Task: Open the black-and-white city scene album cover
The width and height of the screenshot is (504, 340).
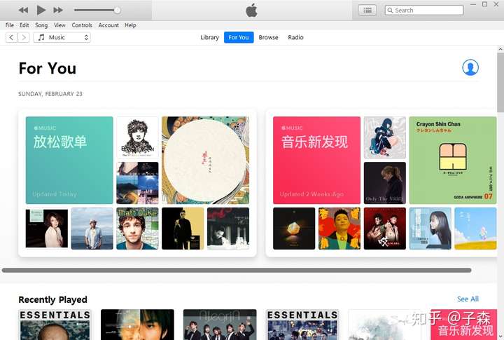Action: [x=228, y=229]
